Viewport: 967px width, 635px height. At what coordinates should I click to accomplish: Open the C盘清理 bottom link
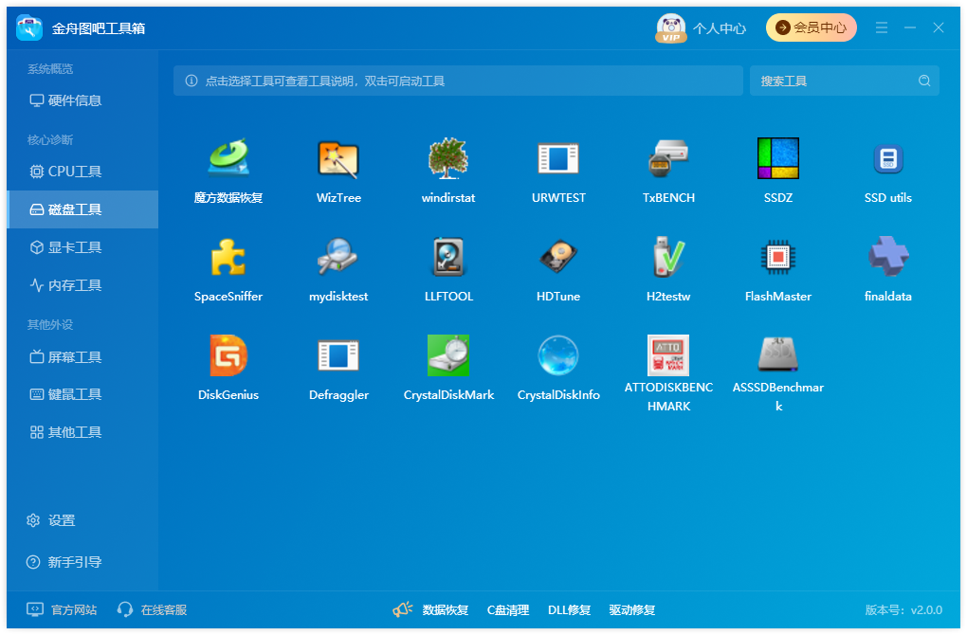pos(507,609)
